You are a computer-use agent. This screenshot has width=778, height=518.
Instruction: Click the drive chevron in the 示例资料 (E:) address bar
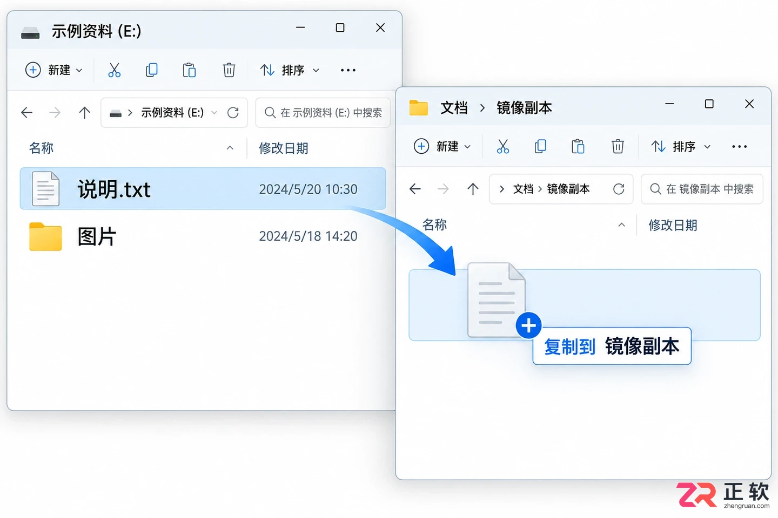click(x=130, y=113)
